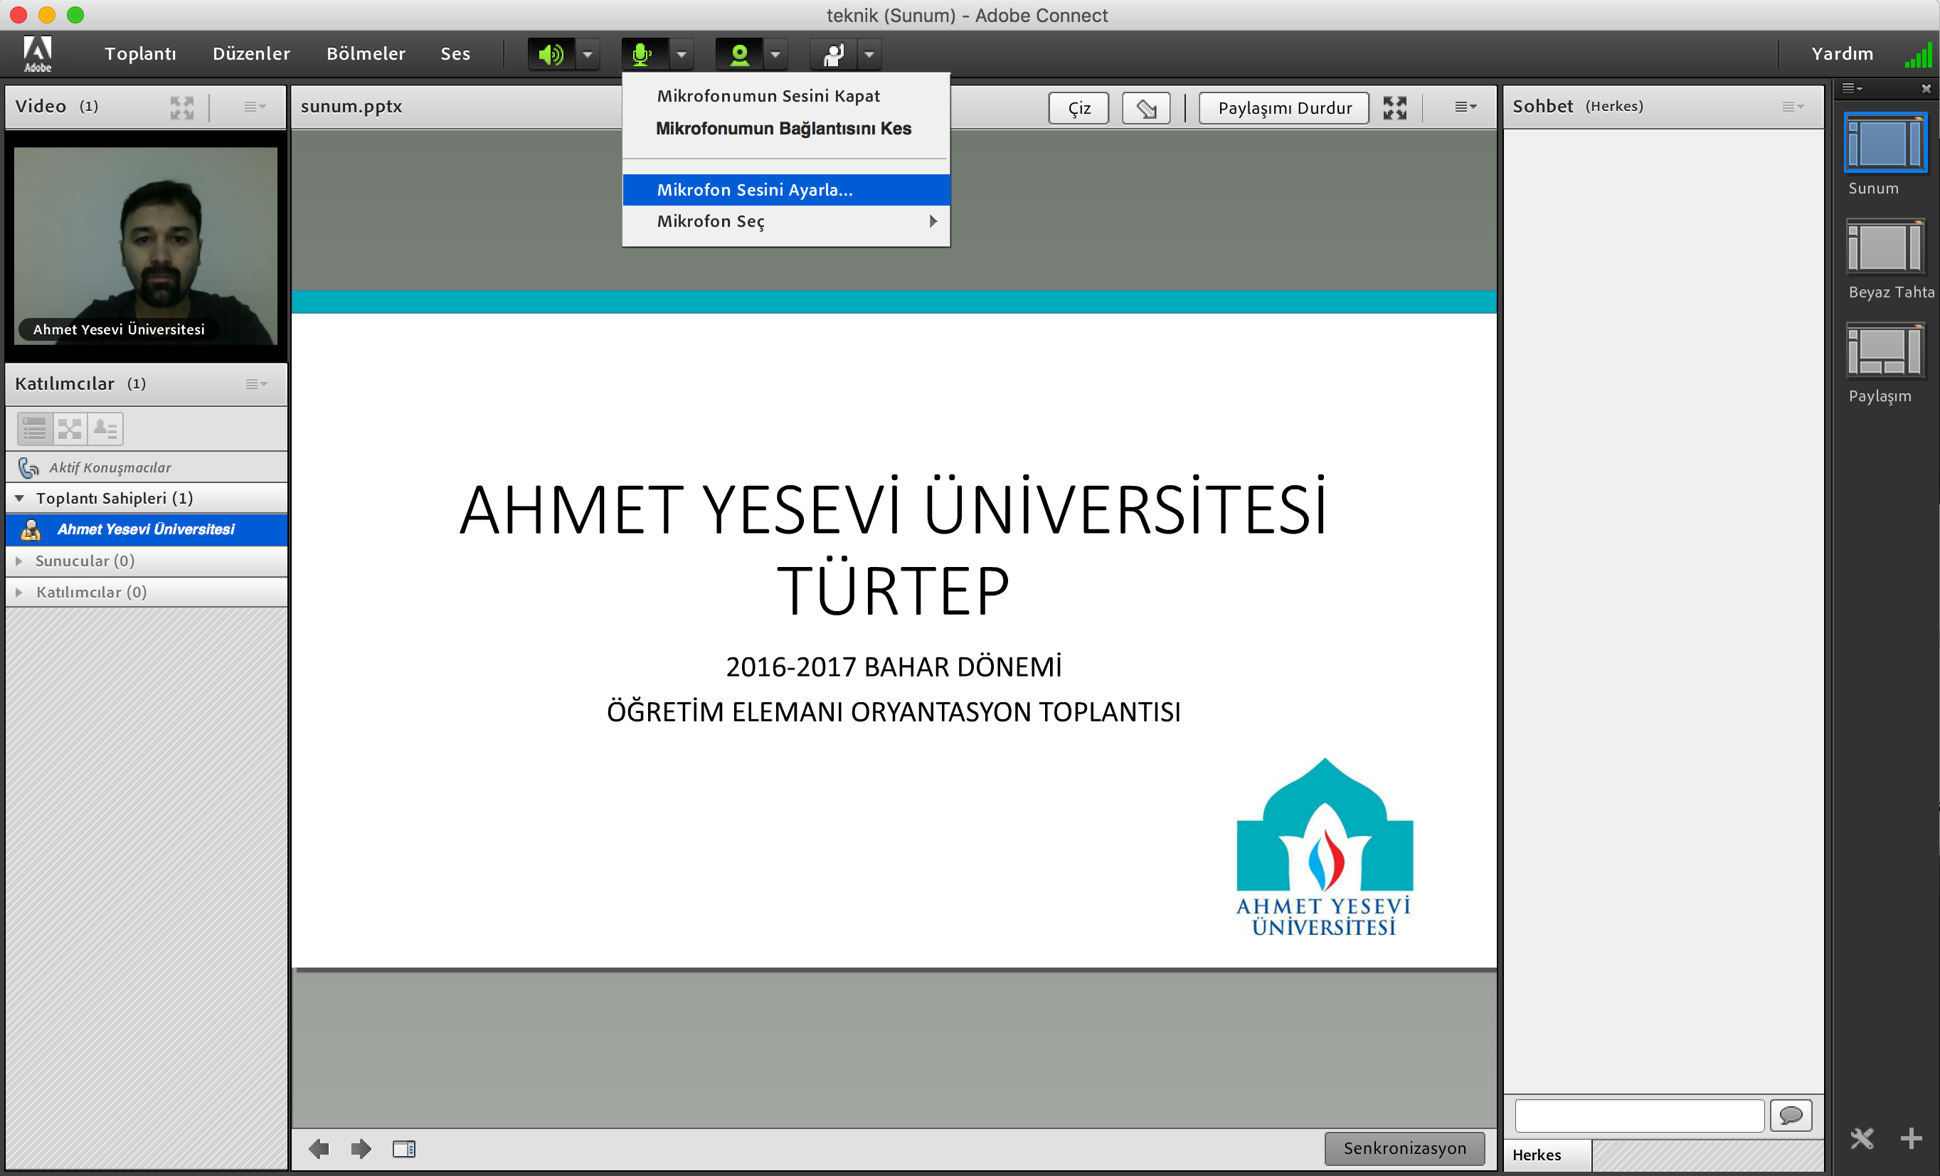Screen dimensions: 1940x1176
Task: Close the layout bar
Action: (1926, 88)
